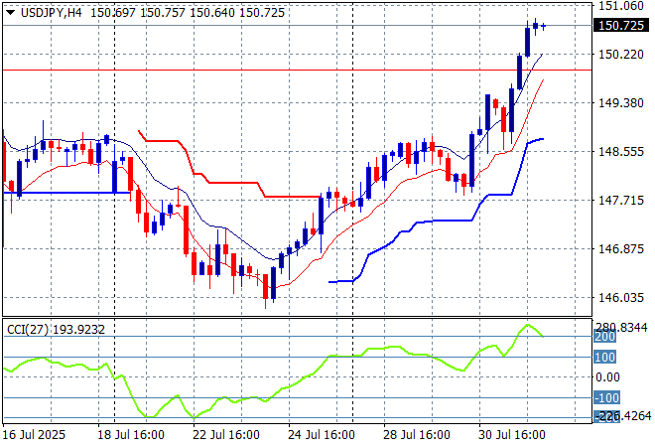Click the 150.220 price axis label

click(621, 55)
